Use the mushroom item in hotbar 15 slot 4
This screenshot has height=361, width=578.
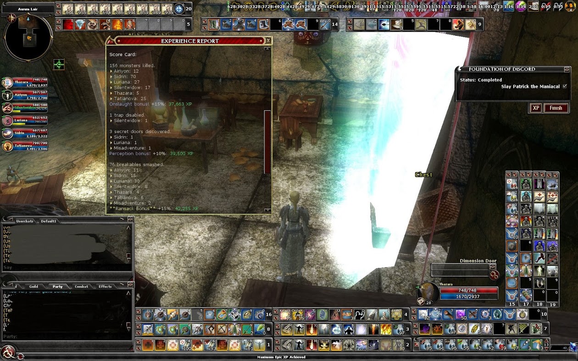point(512,221)
